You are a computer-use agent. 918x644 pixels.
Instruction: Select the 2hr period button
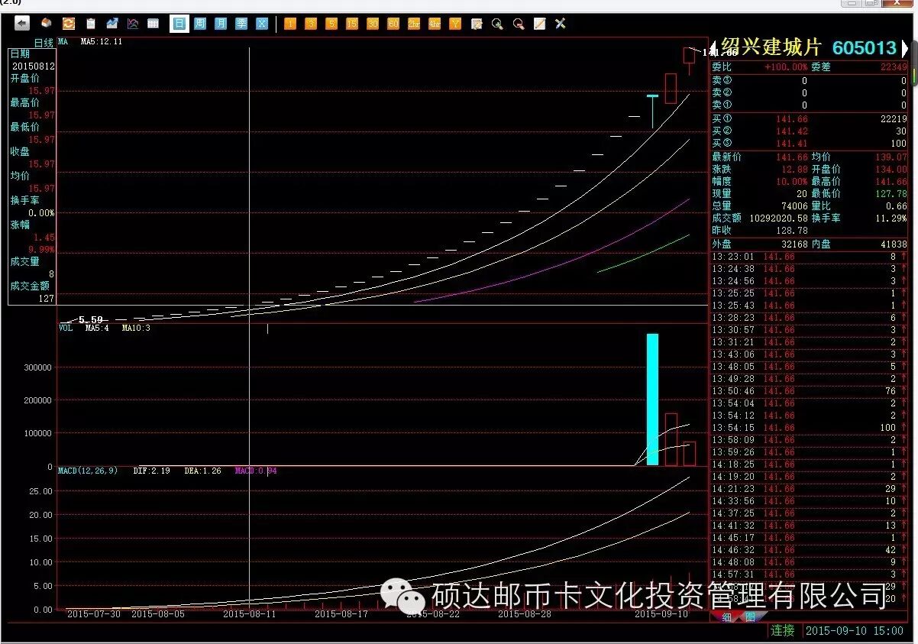pos(414,24)
